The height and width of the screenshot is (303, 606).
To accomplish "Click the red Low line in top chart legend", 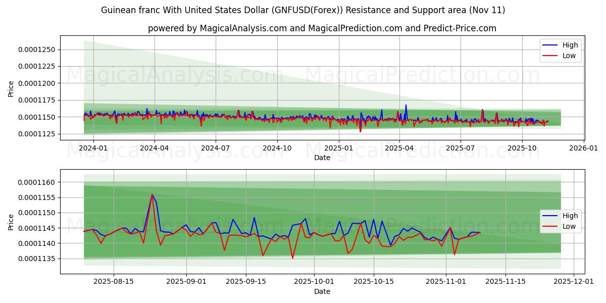I will pos(554,56).
